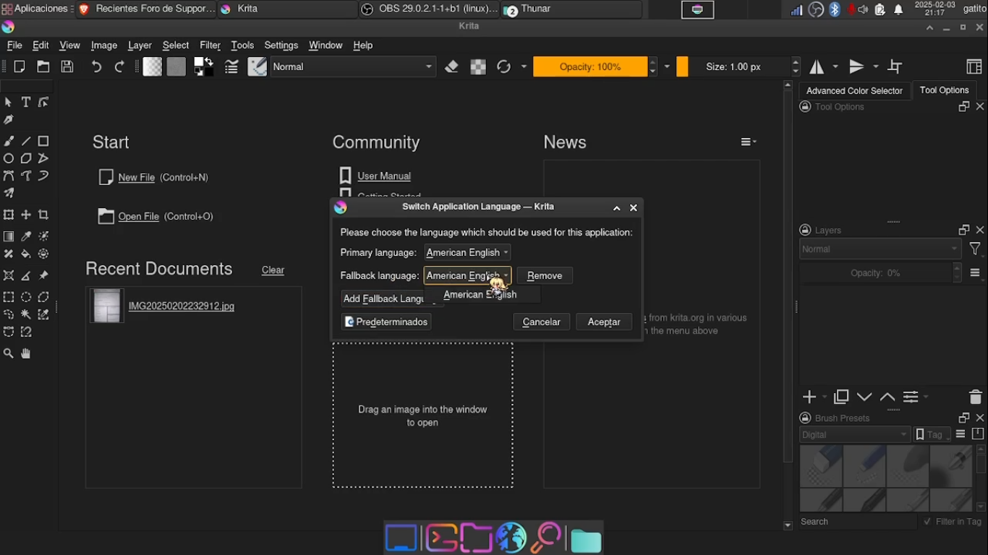The width and height of the screenshot is (988, 555).
Task: Pick the Fill bucket tool
Action: point(26,254)
